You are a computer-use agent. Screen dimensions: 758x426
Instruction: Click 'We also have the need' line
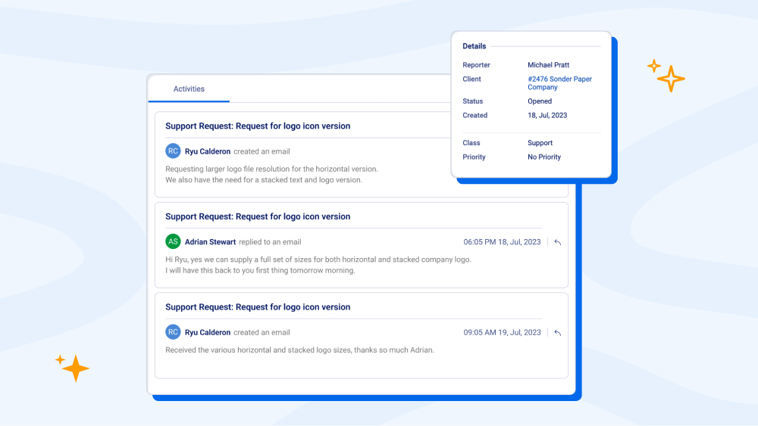[264, 180]
